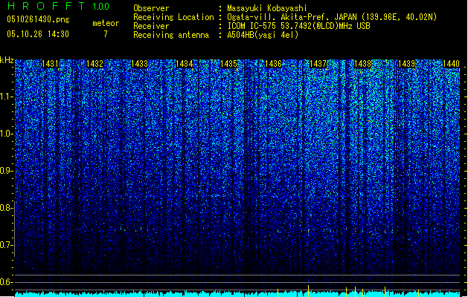Click the 1437 time label
Screen dimensions: 468x297
[318, 64]
